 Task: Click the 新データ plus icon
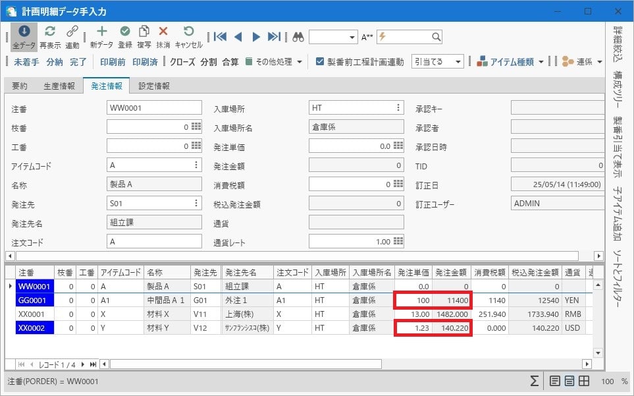point(101,32)
